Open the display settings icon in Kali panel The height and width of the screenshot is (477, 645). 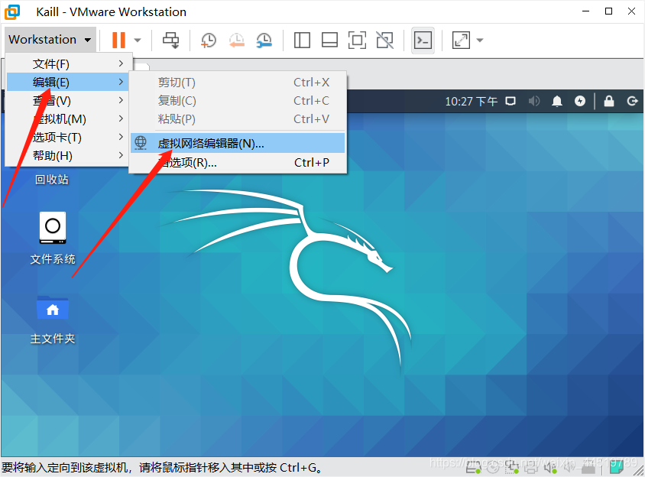[510, 101]
